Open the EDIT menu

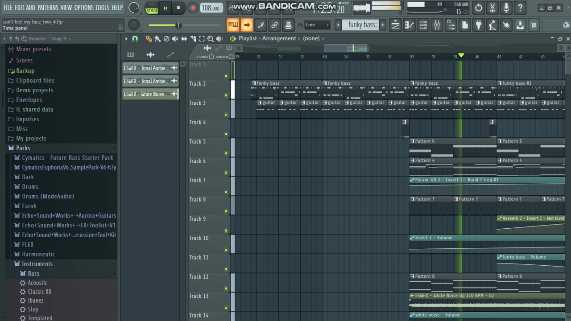coord(19,8)
